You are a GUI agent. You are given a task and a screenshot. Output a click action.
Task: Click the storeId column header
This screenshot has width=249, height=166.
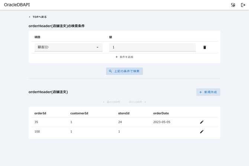(x=124, y=113)
